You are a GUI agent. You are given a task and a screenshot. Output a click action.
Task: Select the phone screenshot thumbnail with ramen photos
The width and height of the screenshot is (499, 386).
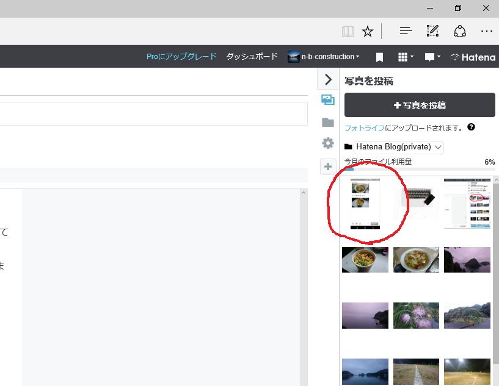pyautogui.click(x=365, y=204)
